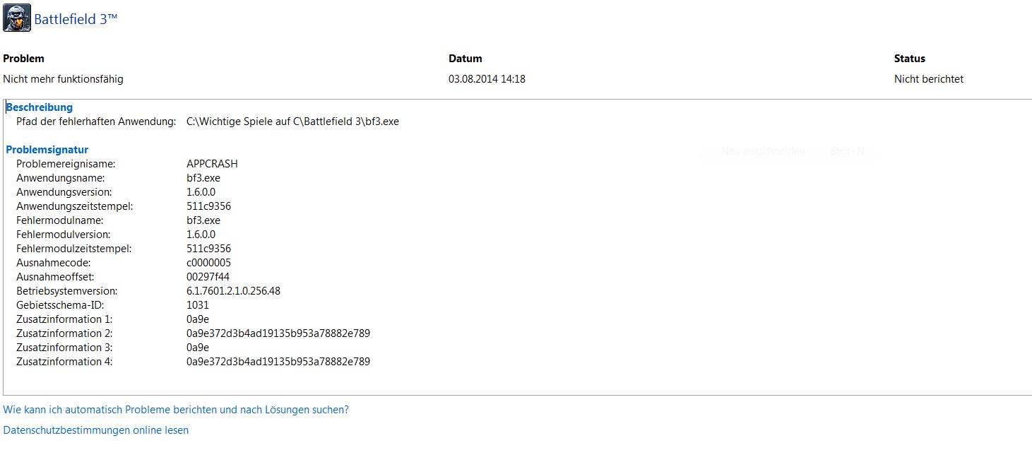Click the Zusatzinformation 3 label
The width and height of the screenshot is (1032, 450).
tap(64, 348)
